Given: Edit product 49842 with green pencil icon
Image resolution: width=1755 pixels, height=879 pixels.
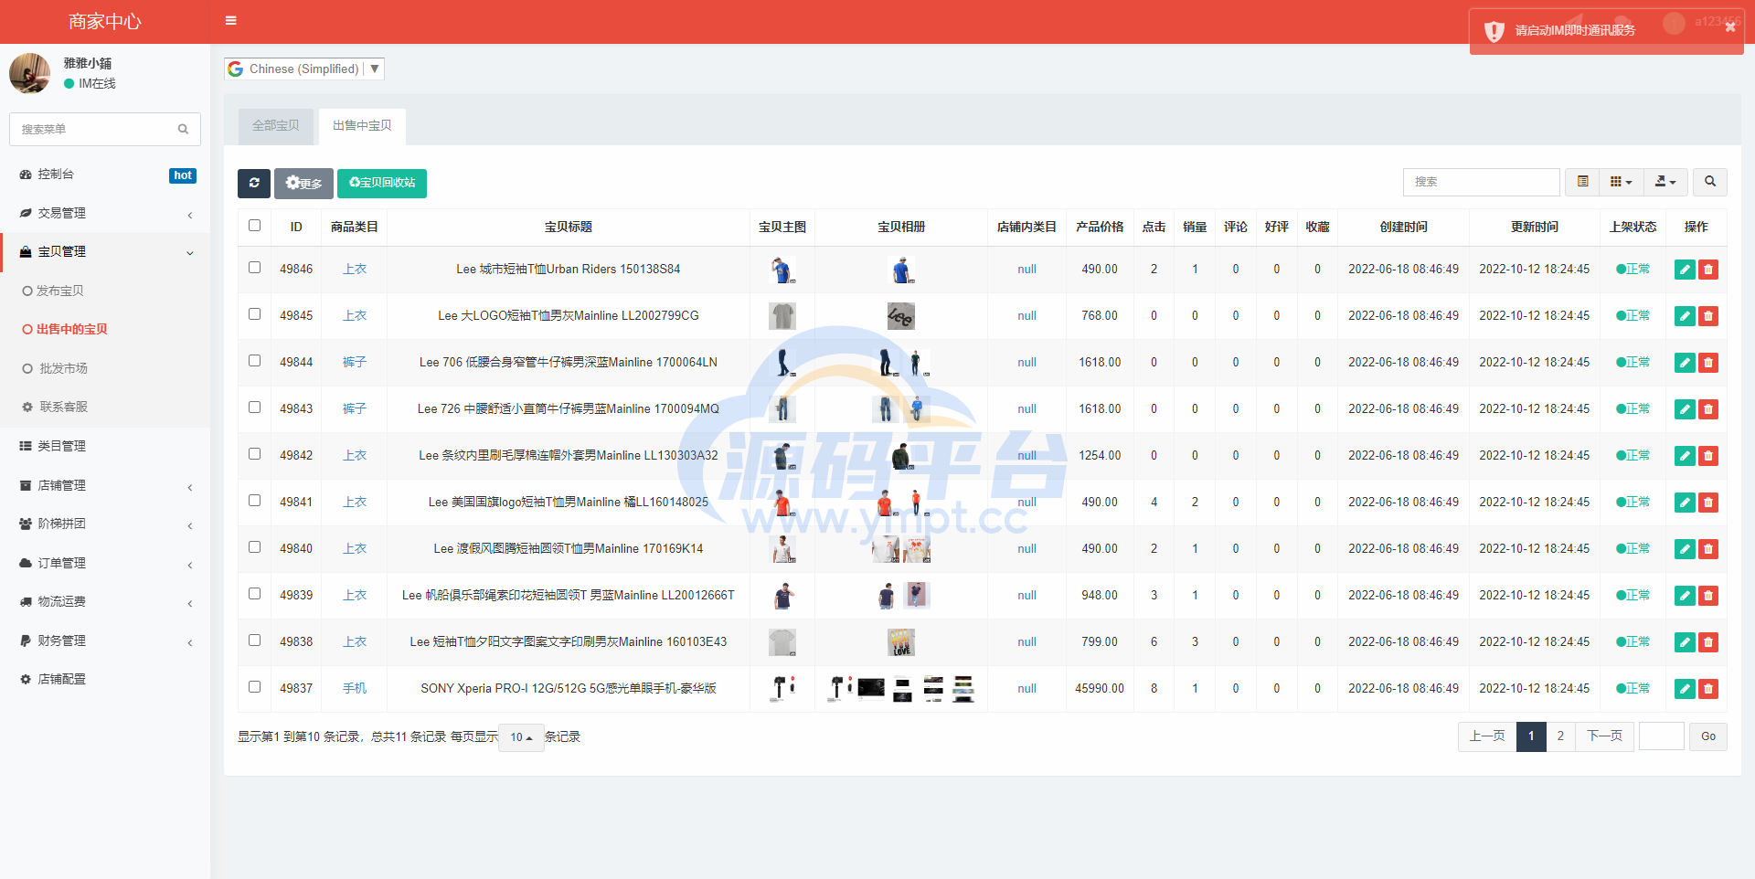Looking at the screenshot, I should point(1685,456).
